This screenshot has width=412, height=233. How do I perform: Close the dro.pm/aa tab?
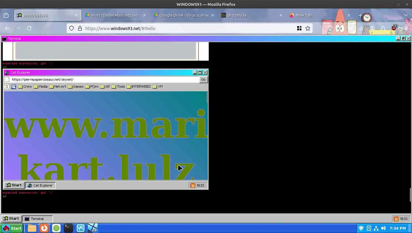coord(281,15)
